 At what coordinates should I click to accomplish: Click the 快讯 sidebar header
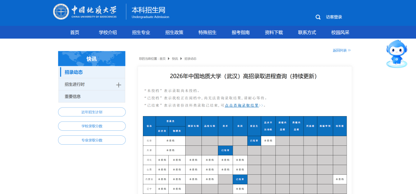tap(92, 59)
